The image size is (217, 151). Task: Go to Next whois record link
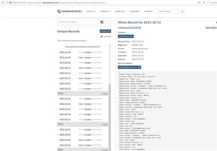(211, 27)
